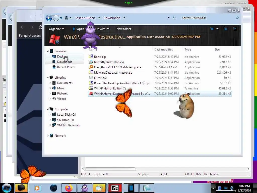Expand the Network node
Image resolution: width=257 pixels, height=193 pixels.
(48, 135)
